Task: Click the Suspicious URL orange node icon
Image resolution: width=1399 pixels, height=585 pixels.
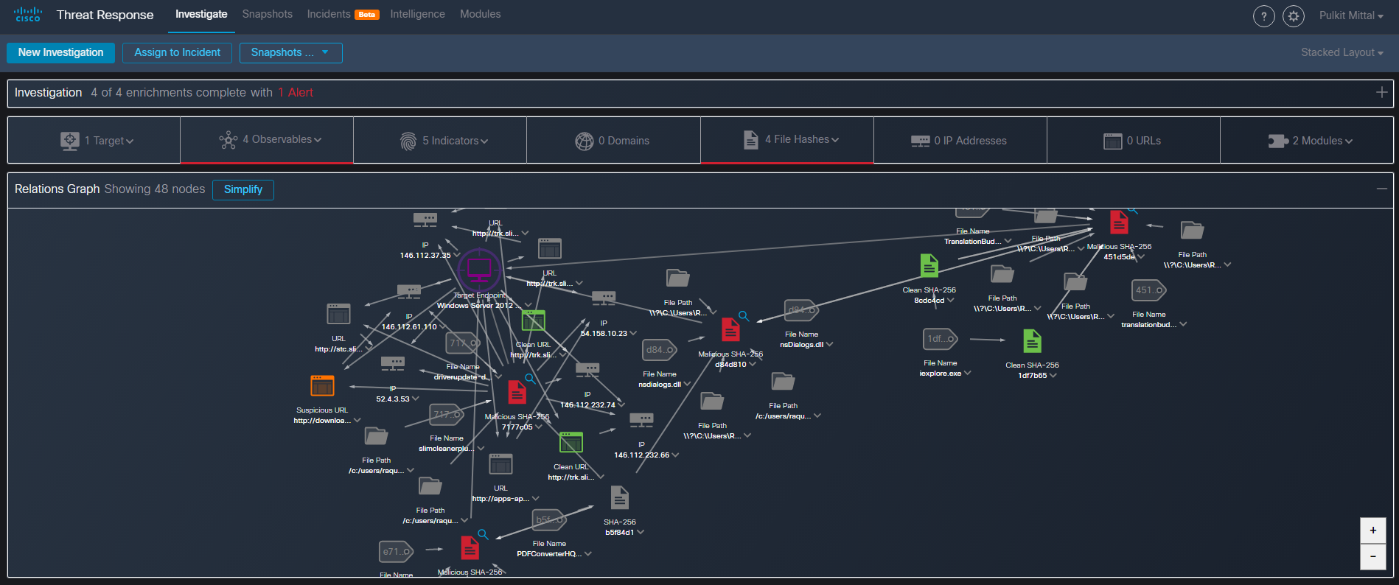Action: pyautogui.click(x=322, y=385)
